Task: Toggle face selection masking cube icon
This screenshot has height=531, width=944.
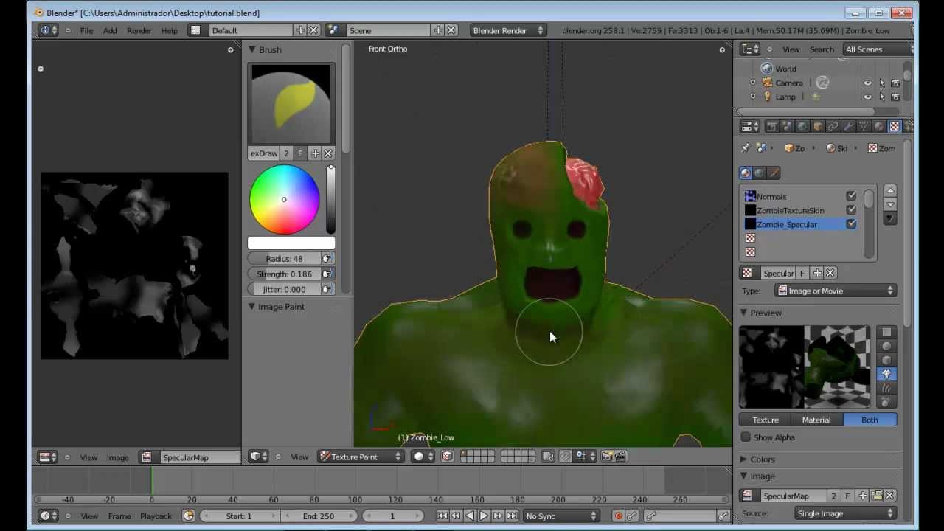Action: click(x=447, y=457)
